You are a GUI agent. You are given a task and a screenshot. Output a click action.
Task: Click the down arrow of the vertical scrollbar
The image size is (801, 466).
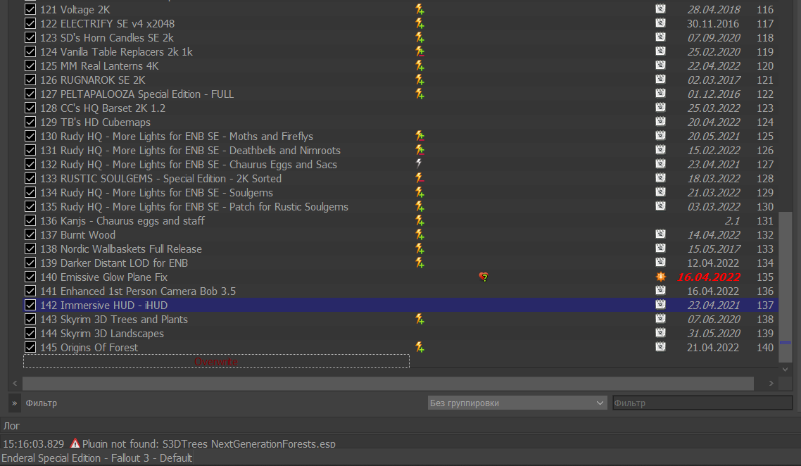point(786,369)
